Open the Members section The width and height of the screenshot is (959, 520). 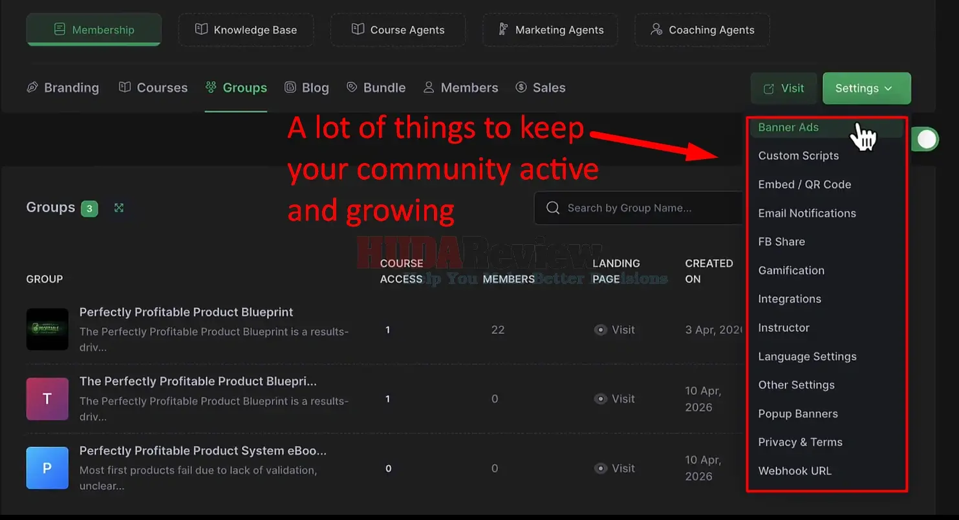pyautogui.click(x=461, y=87)
